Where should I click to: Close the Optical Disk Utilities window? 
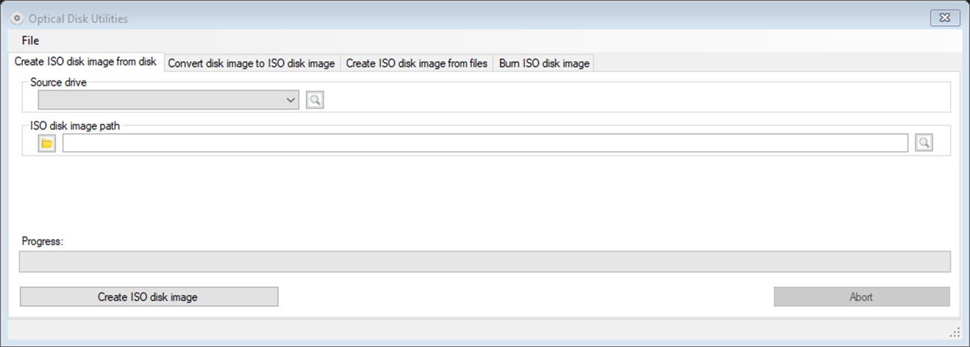click(945, 18)
